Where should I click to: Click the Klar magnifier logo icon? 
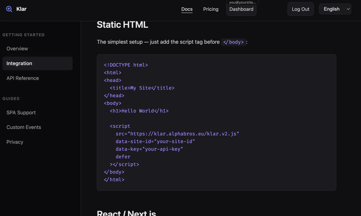[x=9, y=9]
